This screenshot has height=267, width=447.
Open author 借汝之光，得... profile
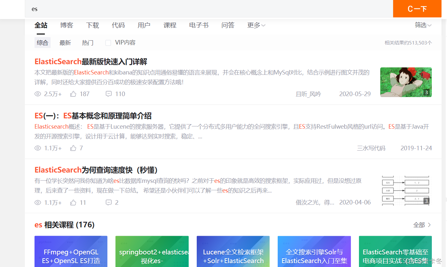[x=315, y=203]
